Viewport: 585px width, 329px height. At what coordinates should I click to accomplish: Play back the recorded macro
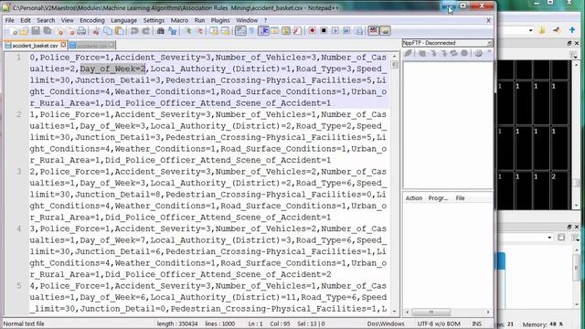pos(335,31)
